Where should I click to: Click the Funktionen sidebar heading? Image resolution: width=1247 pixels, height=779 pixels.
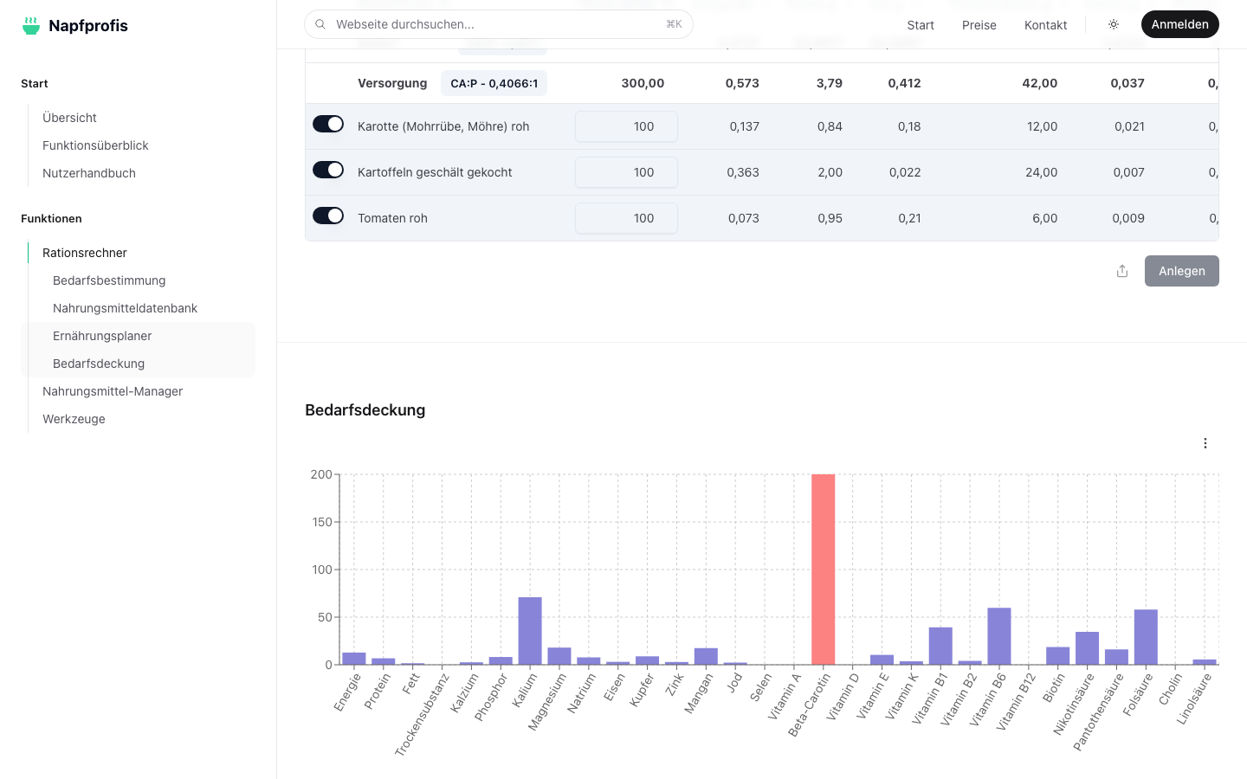51,218
